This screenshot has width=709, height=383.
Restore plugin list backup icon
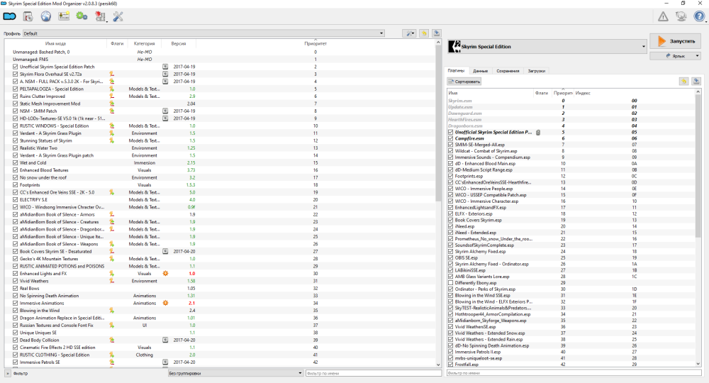(x=683, y=82)
